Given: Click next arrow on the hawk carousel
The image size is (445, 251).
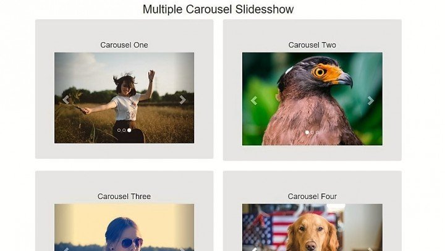Looking at the screenshot, I should [x=370, y=101].
